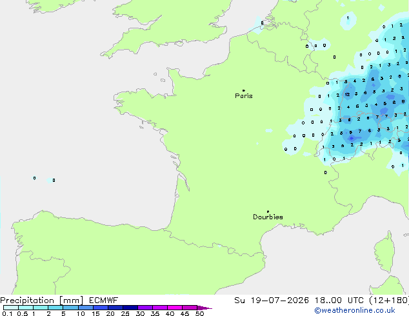Click the 35 legend scale number

pyautogui.click(x=155, y=313)
